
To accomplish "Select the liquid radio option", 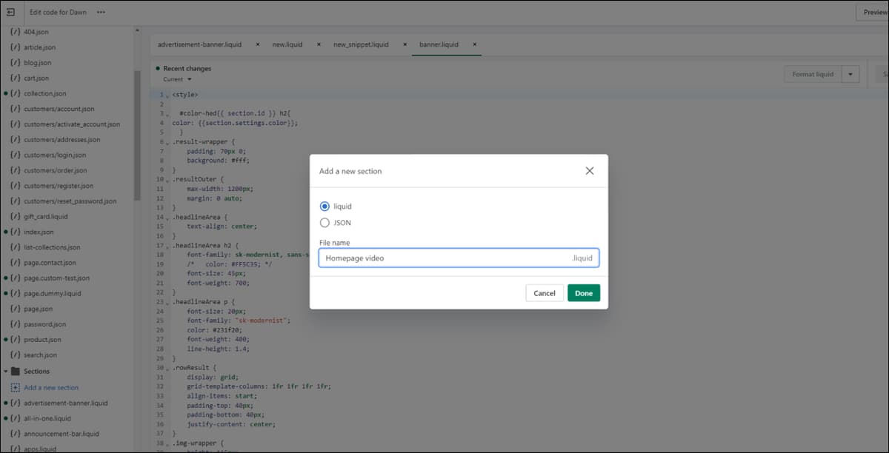I will [x=324, y=207].
